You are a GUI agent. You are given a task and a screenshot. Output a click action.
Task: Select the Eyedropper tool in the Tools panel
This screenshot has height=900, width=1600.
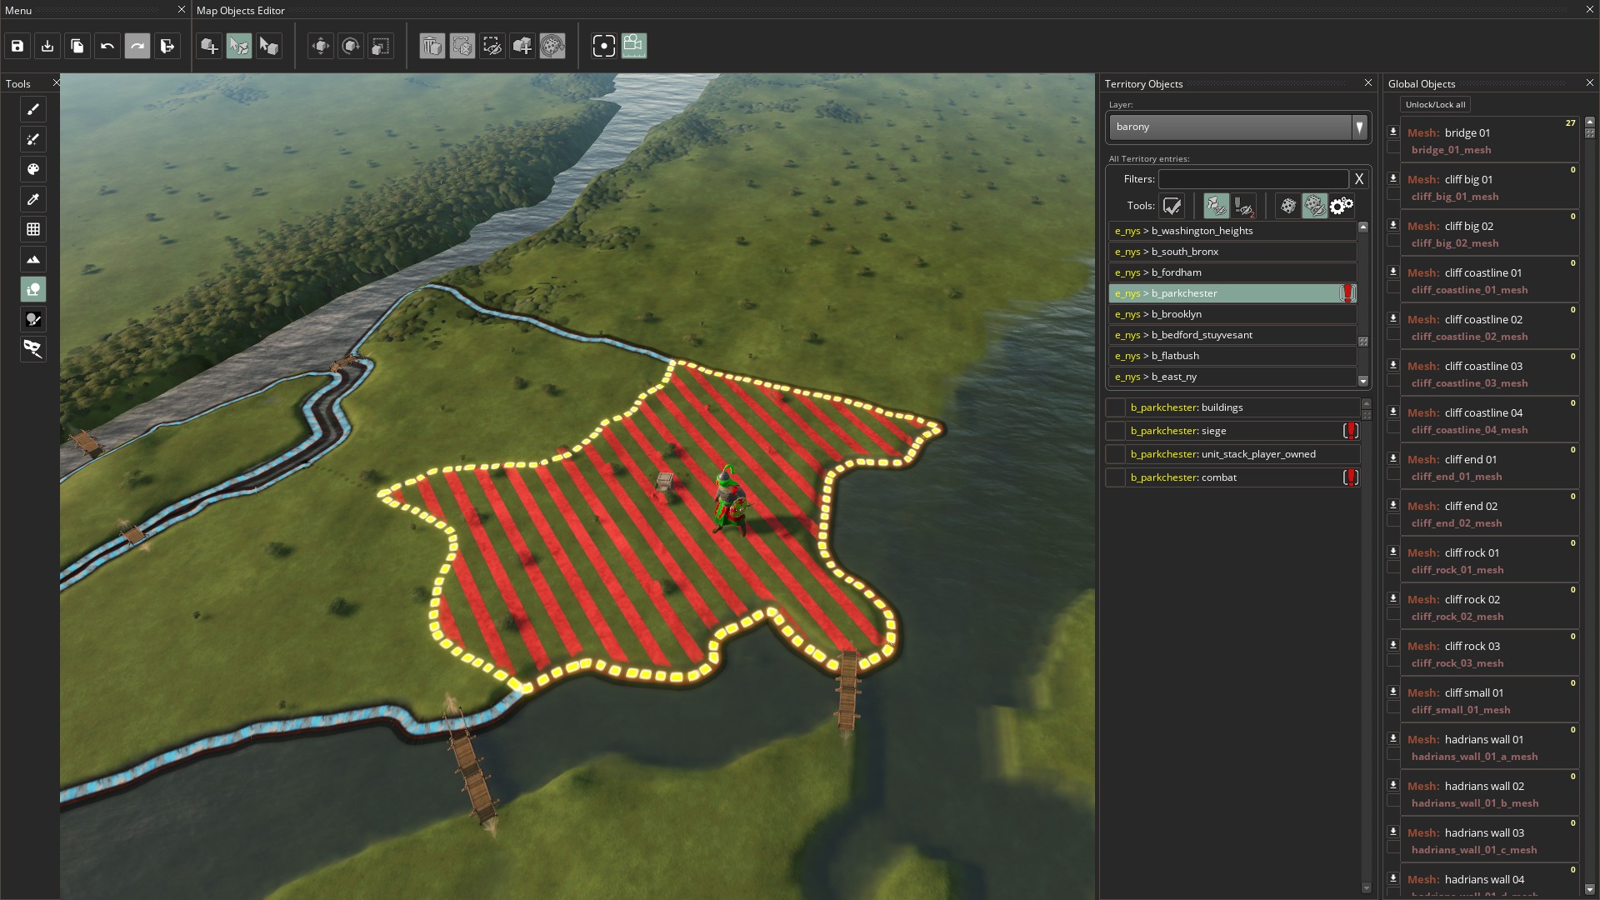(x=33, y=199)
